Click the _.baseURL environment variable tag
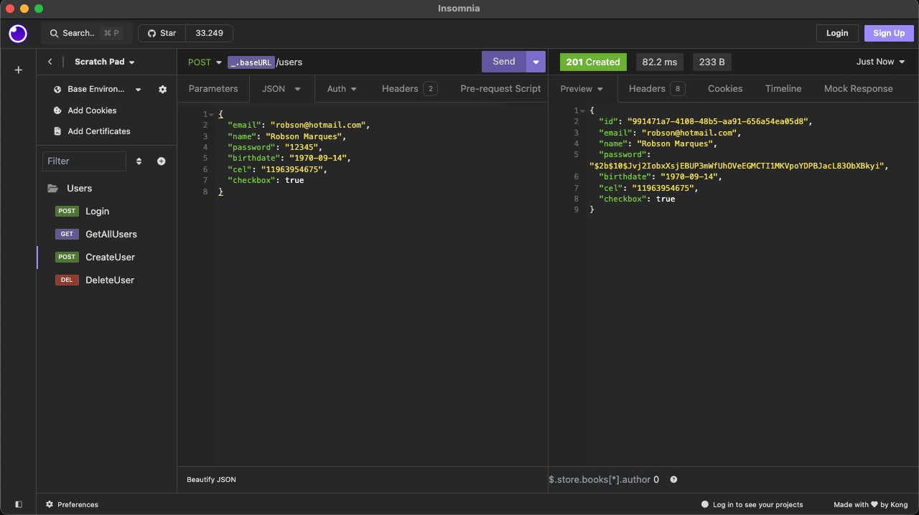 tap(251, 62)
